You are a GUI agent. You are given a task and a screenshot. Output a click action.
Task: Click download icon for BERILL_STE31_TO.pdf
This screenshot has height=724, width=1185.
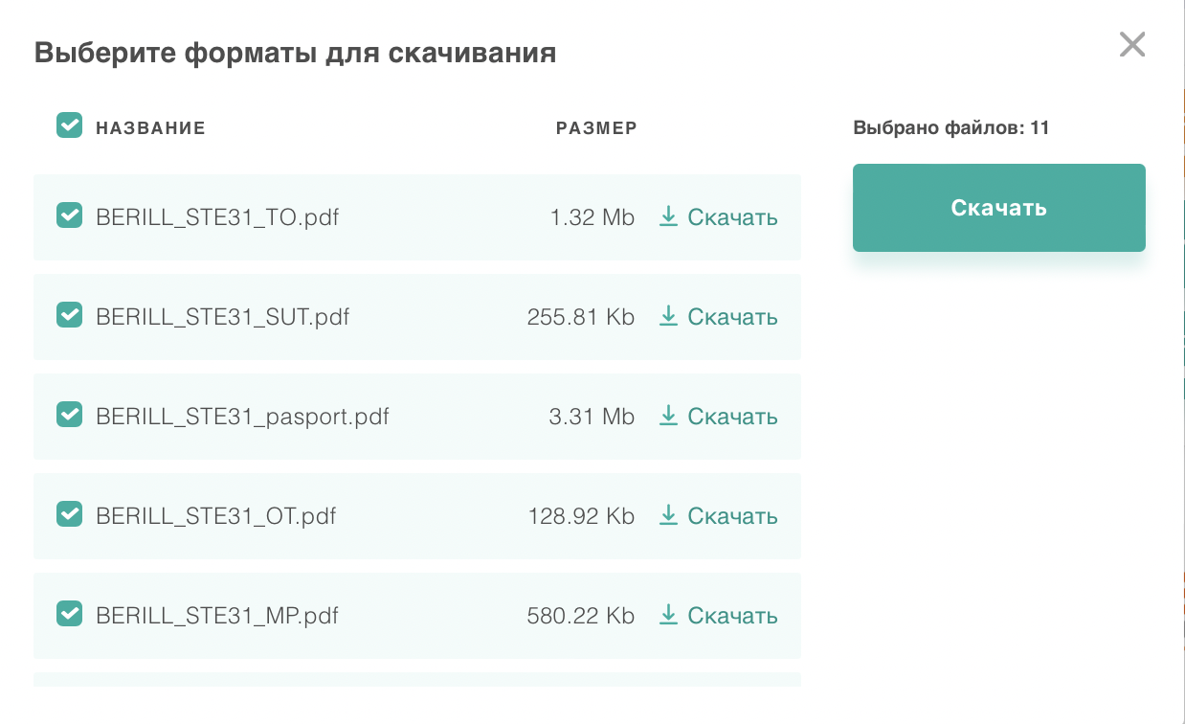pyautogui.click(x=668, y=217)
